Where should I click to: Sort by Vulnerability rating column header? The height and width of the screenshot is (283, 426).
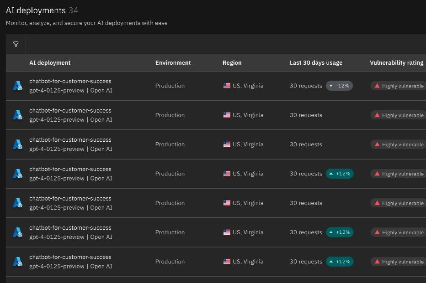(x=397, y=63)
